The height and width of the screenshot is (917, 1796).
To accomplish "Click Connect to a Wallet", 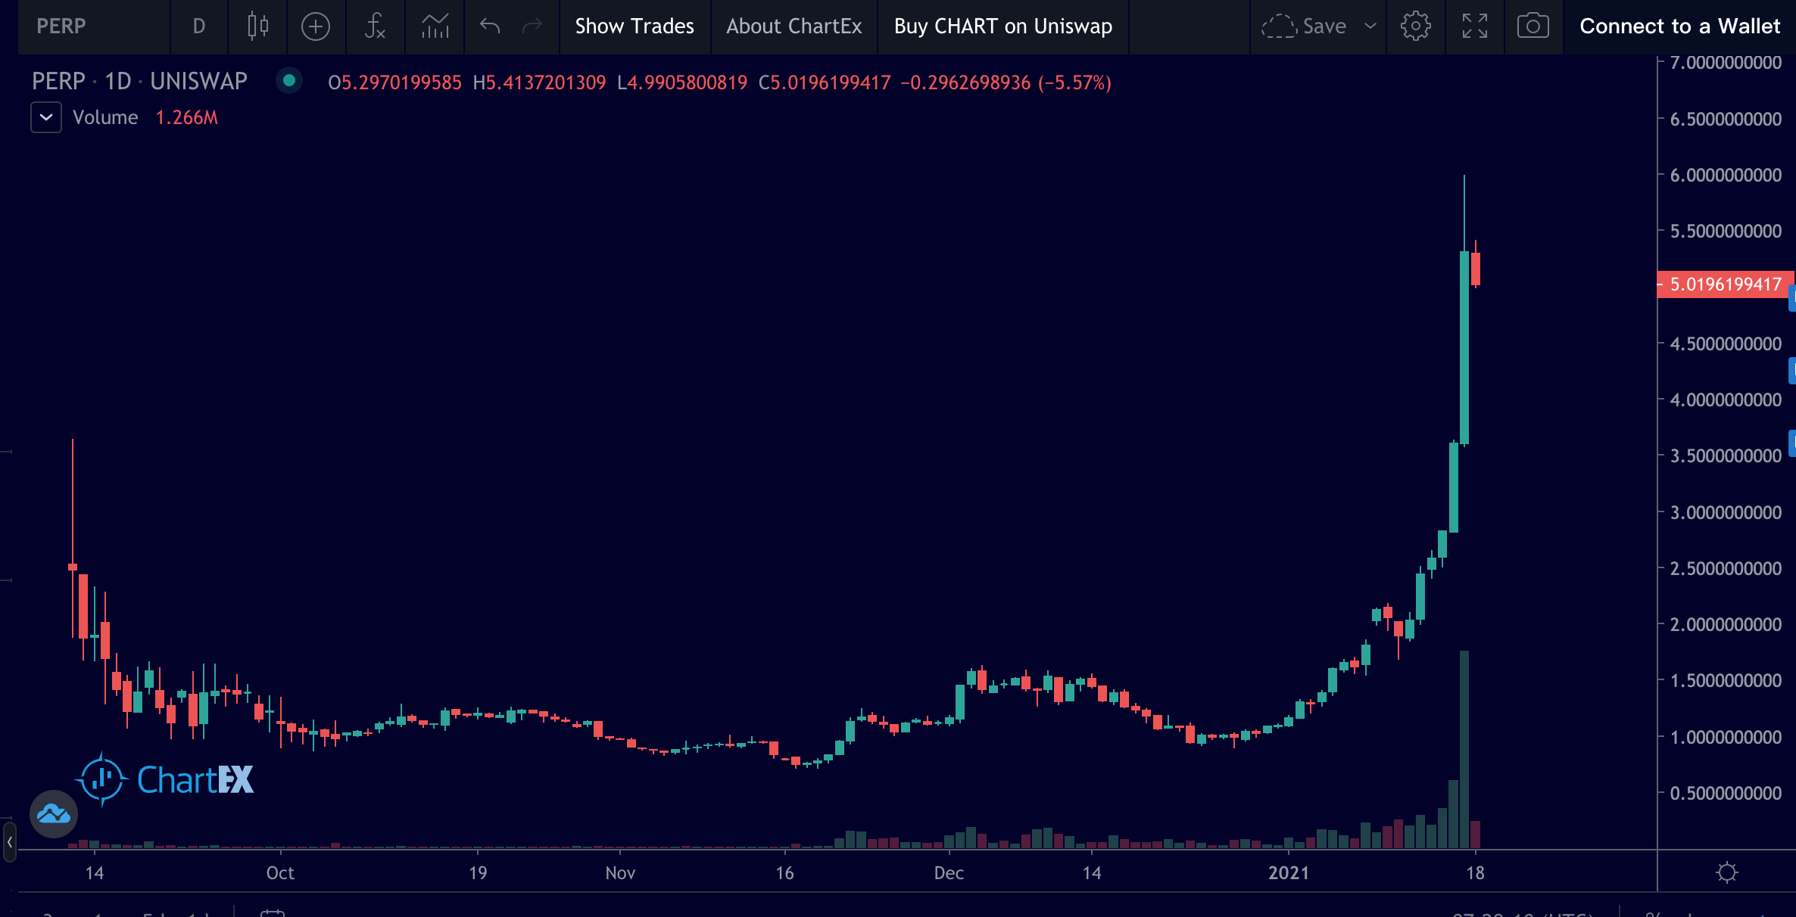I will [x=1679, y=26].
